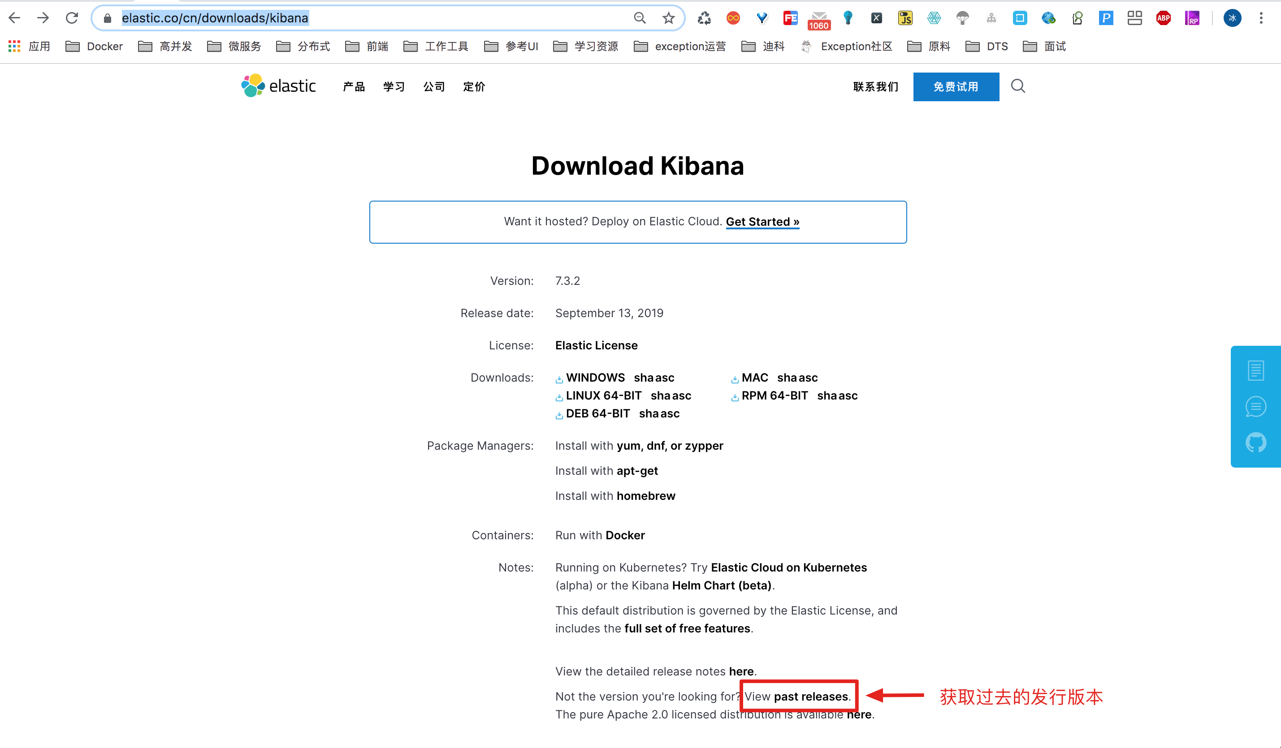The image size is (1281, 748).
Task: Click the 免费试用 button
Action: coord(956,87)
